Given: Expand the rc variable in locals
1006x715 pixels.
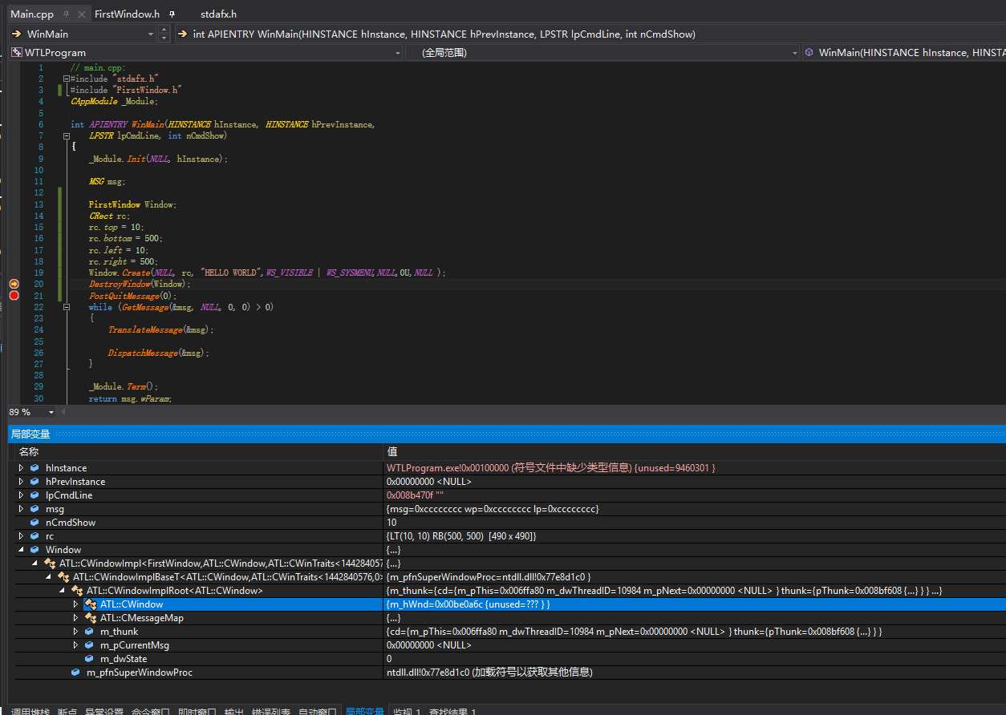Looking at the screenshot, I should pos(21,536).
